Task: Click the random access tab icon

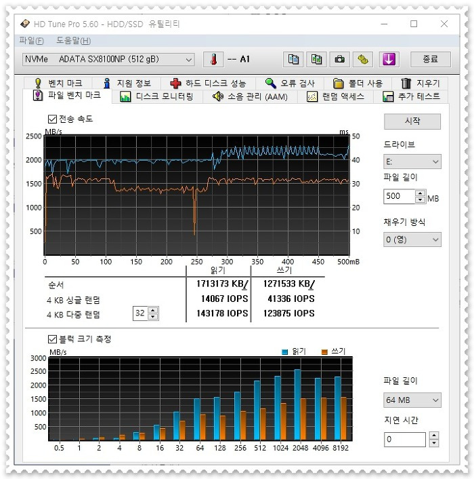Action: tap(312, 97)
